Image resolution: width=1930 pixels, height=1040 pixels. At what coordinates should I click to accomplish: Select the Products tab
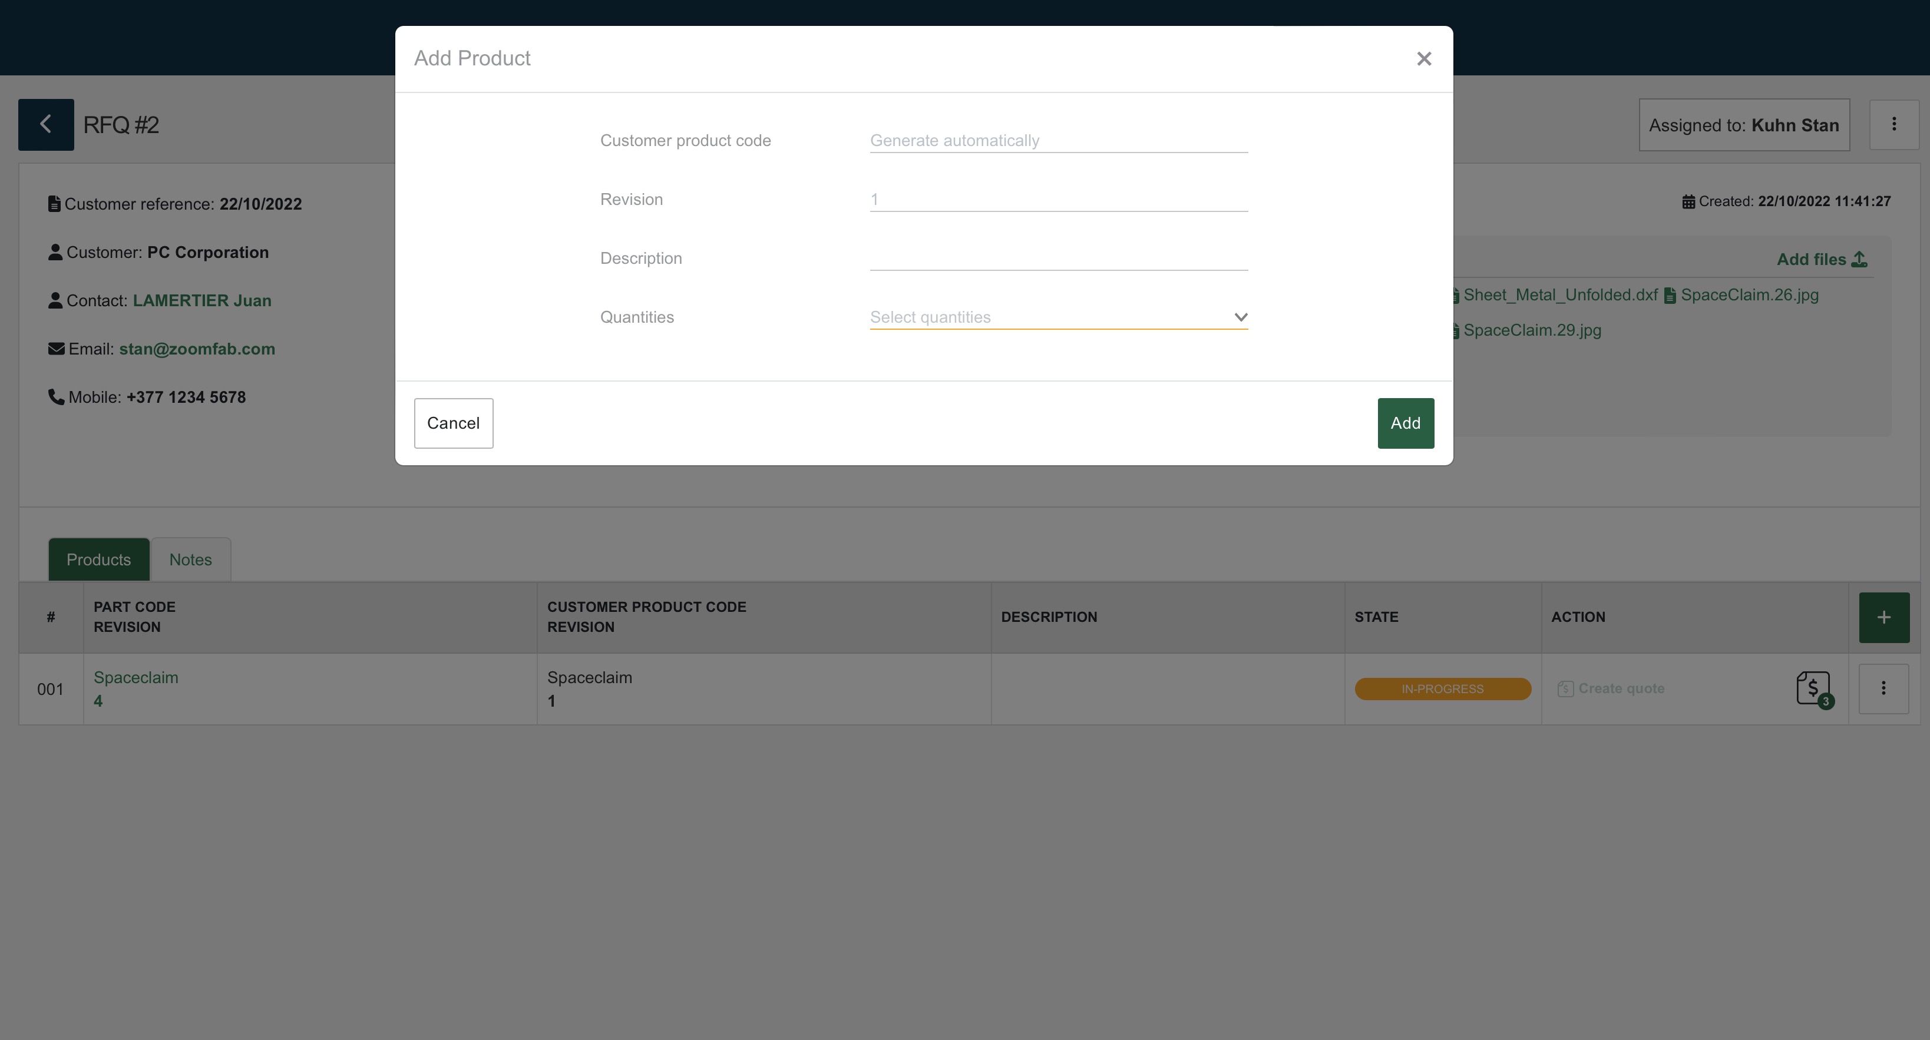point(98,559)
